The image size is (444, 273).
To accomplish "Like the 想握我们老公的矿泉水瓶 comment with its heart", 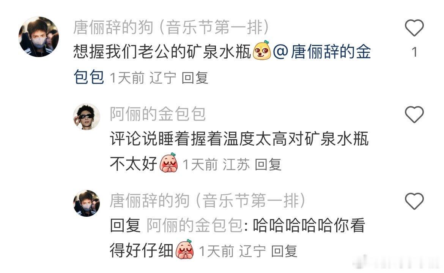I will point(414,28).
